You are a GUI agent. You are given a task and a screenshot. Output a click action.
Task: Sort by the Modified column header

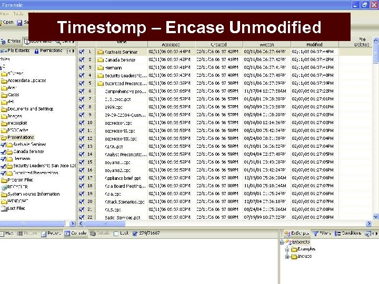click(x=314, y=44)
